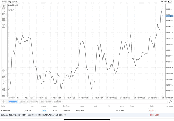The height and width of the screenshot is (121, 174).
Task: Open the chat messages icon
Action: point(4,19)
